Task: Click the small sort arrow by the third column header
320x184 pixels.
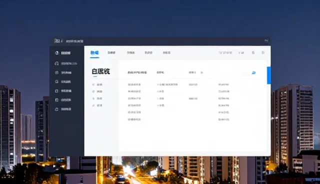Action: [201, 72]
